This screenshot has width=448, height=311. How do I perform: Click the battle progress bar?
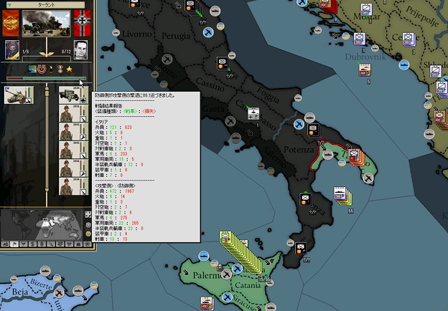coord(46,78)
